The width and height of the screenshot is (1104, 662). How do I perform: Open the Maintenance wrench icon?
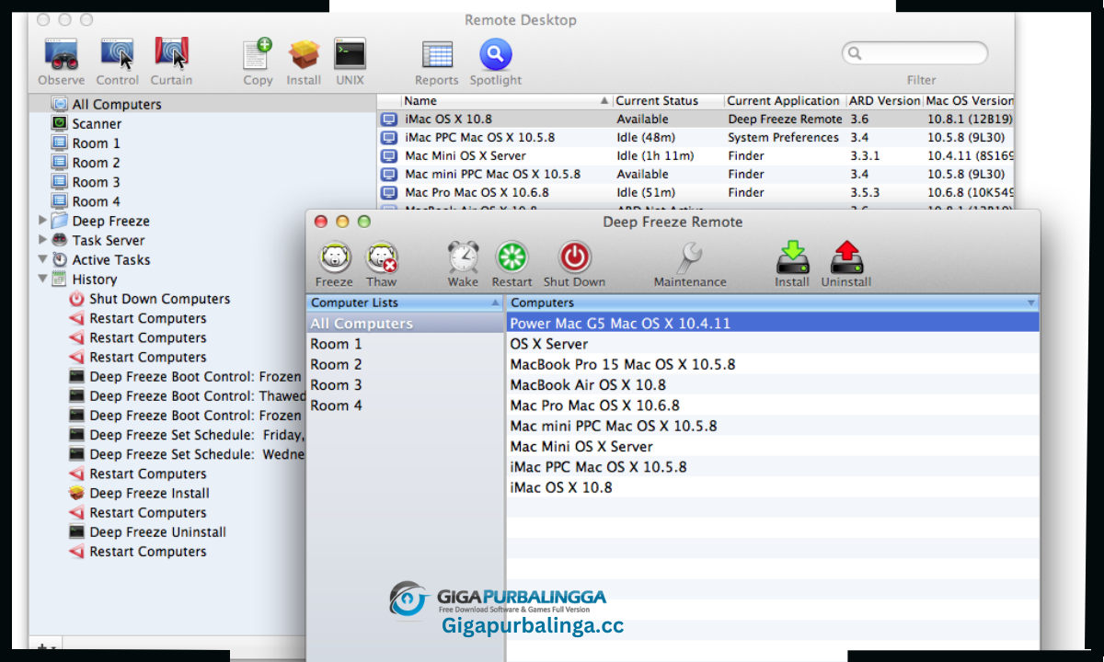pos(690,258)
